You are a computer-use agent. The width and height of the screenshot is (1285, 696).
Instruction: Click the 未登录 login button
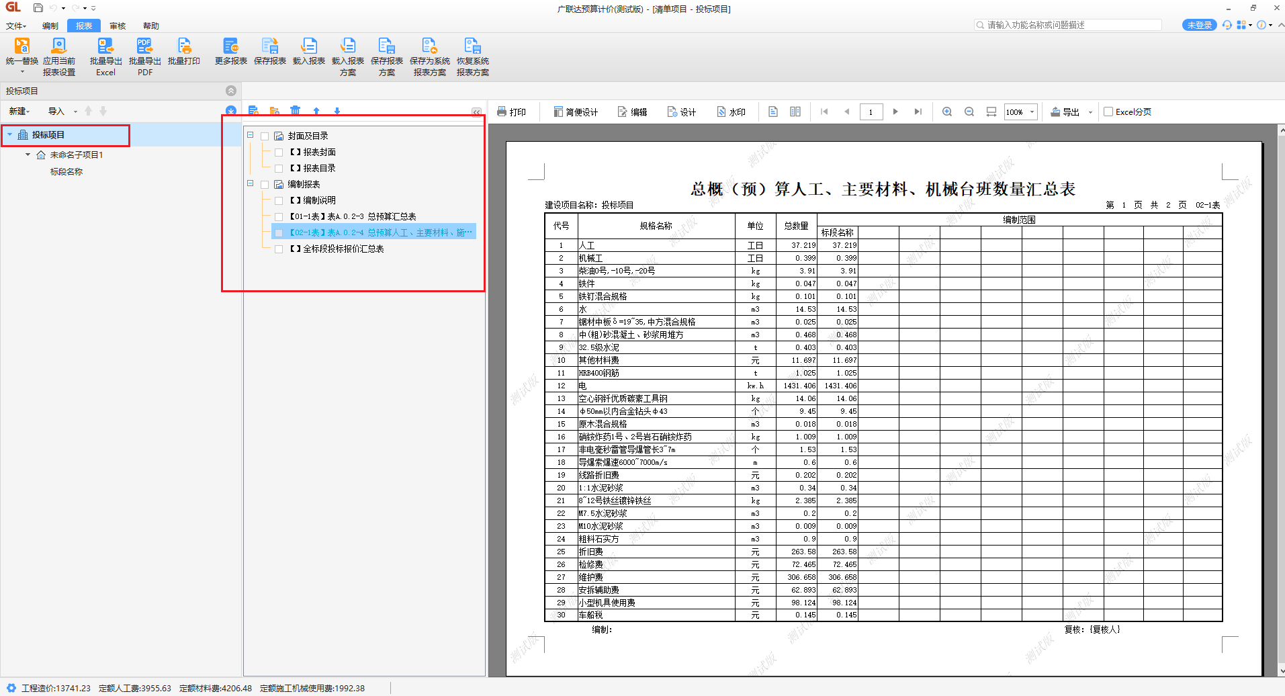click(x=1200, y=25)
